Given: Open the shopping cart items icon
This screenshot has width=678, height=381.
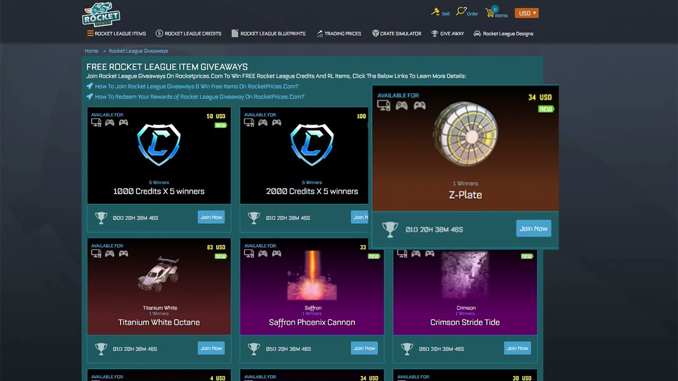Looking at the screenshot, I should 496,12.
